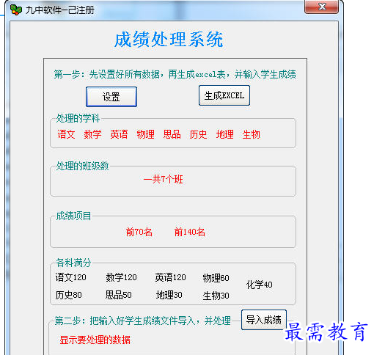Click the 导入成绩 button
The width and height of the screenshot is (374, 355).
264,320
